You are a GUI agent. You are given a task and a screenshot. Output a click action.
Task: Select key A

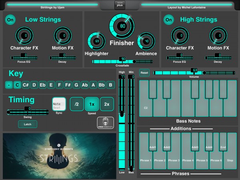coord(93,85)
